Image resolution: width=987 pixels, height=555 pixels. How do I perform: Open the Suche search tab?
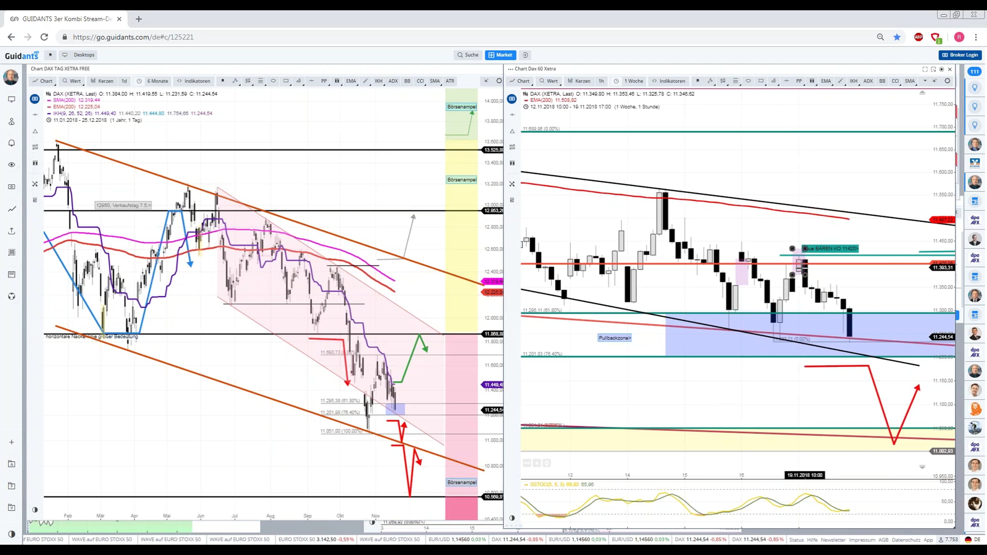[468, 55]
